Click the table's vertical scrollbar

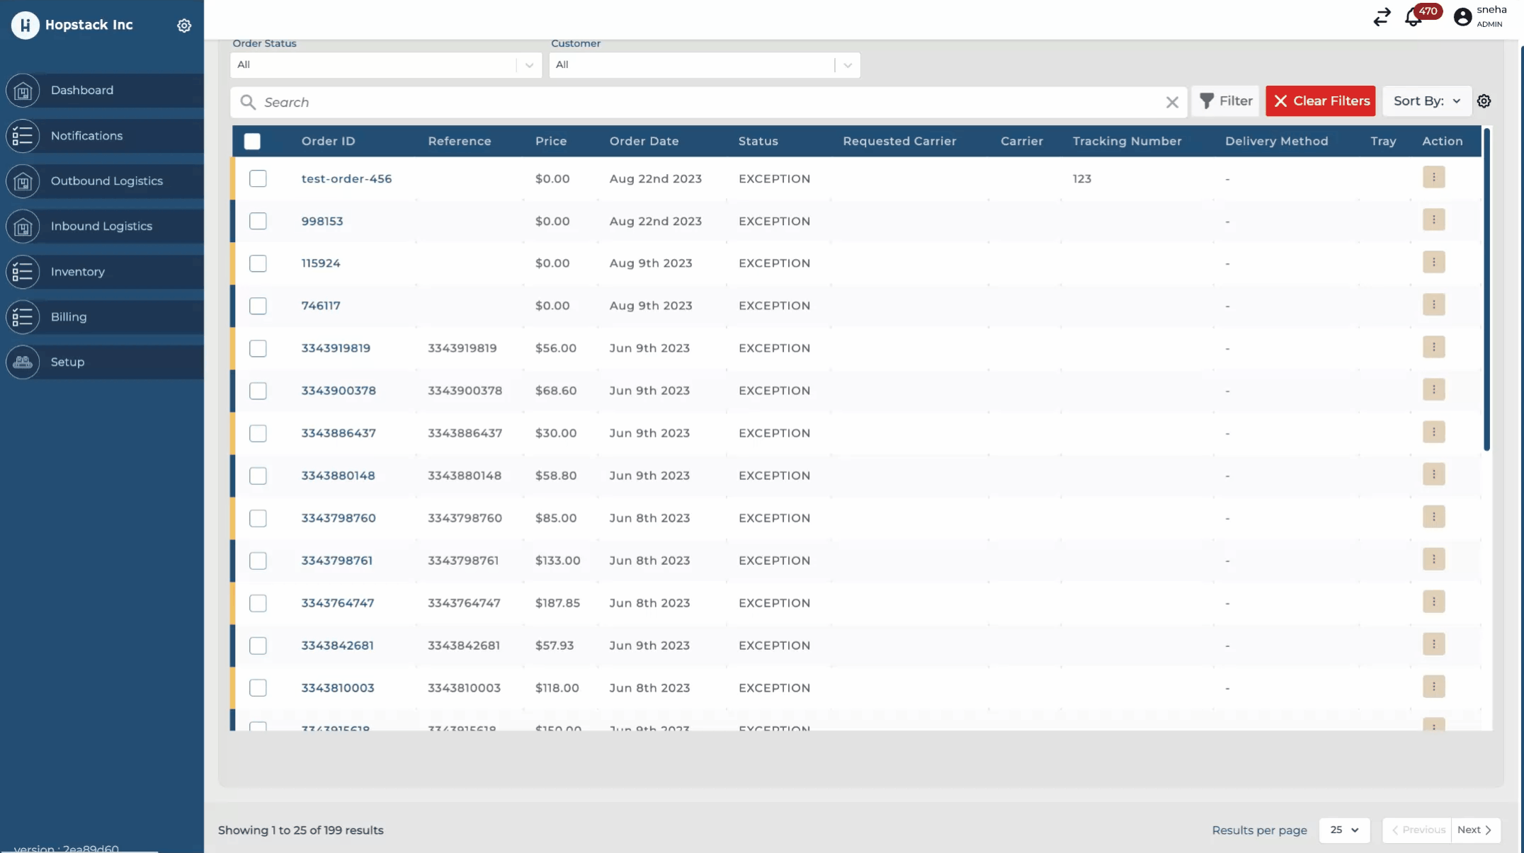pos(1486,290)
